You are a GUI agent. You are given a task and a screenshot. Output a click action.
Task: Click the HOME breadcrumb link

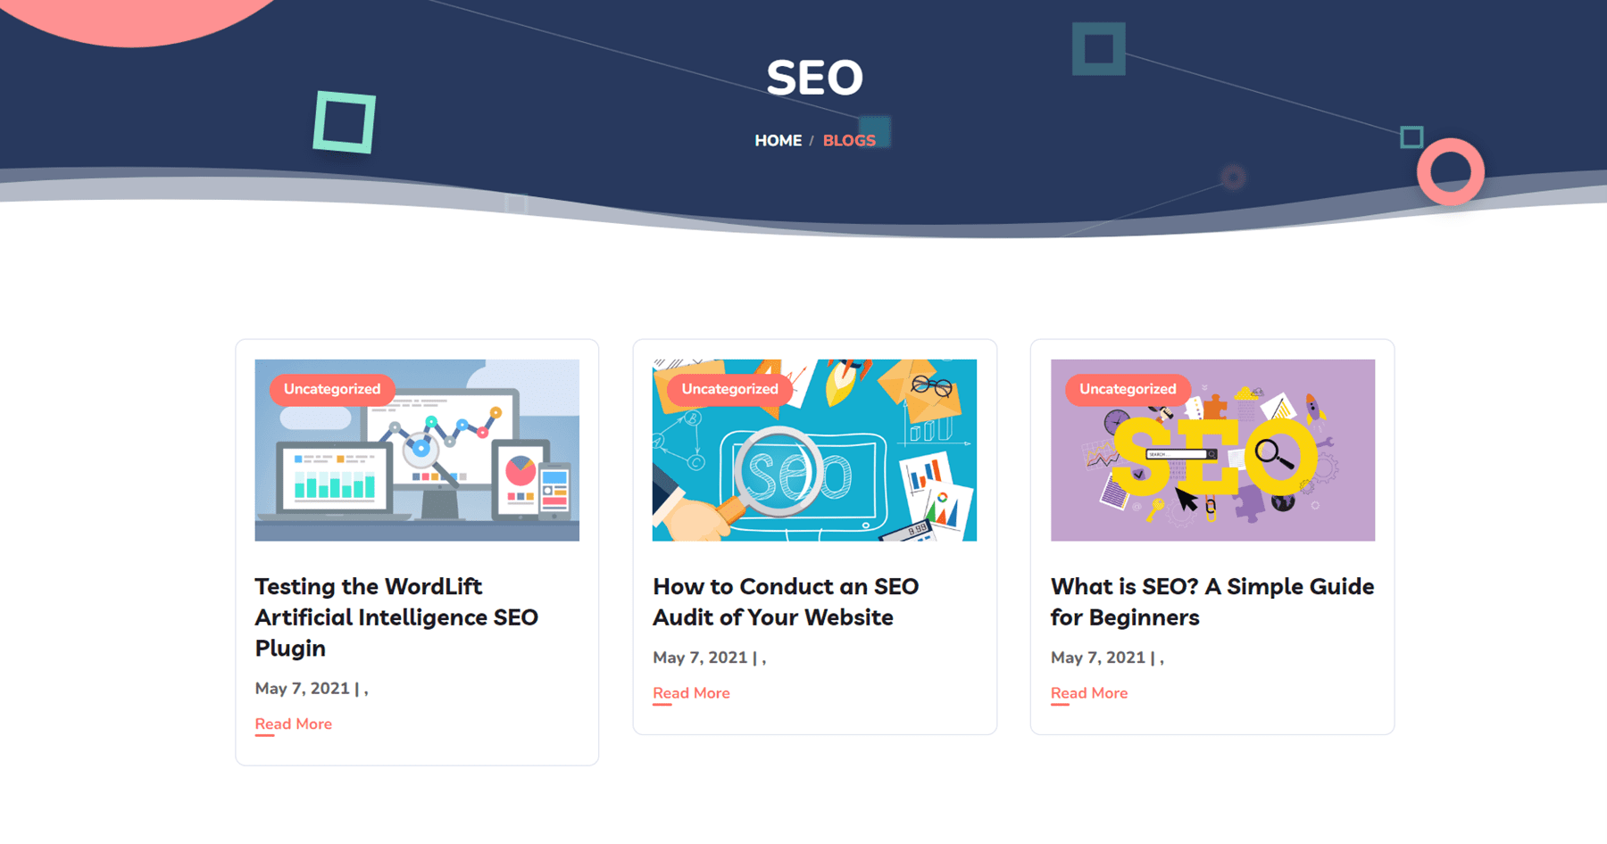pyautogui.click(x=777, y=140)
